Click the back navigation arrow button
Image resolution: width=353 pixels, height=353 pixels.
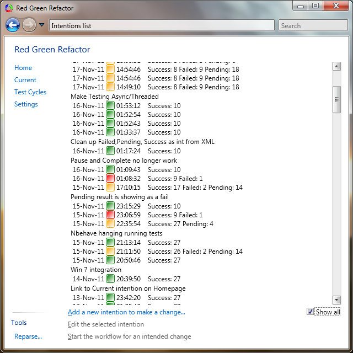[x=13, y=25]
